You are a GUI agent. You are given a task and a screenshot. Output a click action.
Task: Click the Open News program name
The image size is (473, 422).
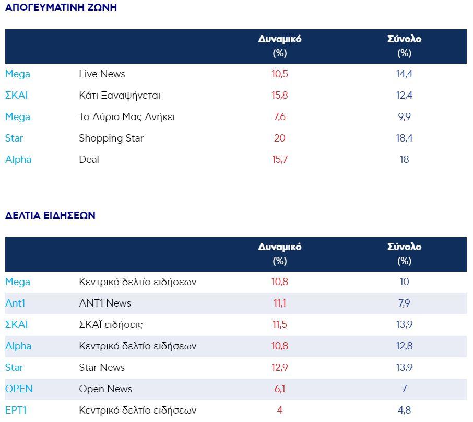tap(105, 389)
